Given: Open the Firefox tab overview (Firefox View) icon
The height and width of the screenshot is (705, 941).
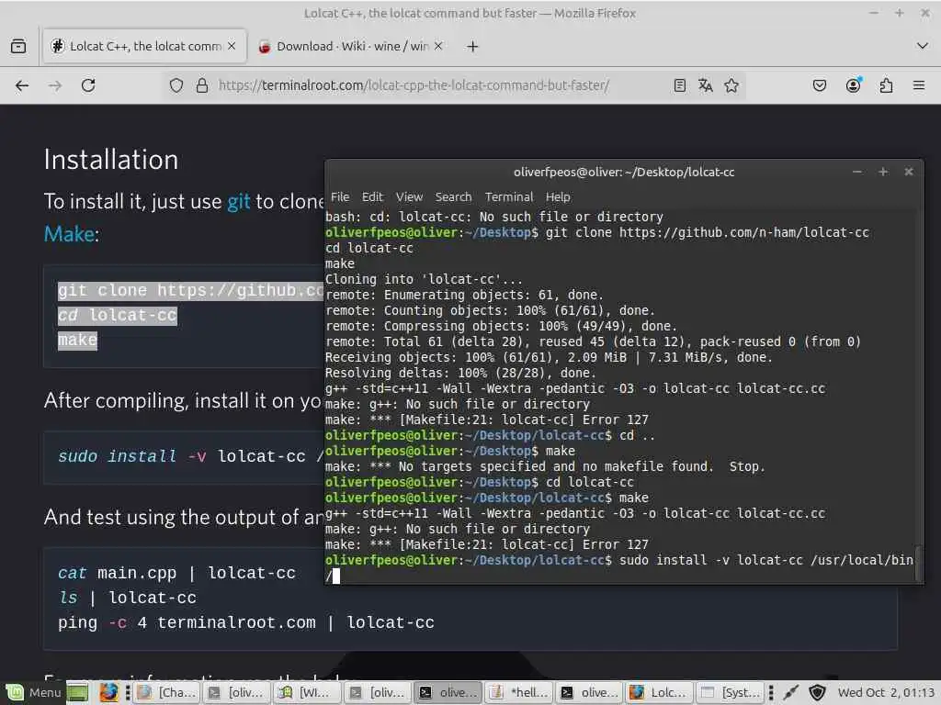Looking at the screenshot, I should (x=18, y=46).
